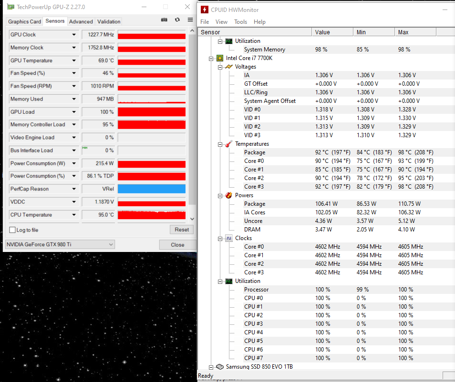The height and width of the screenshot is (382, 455).
Task: Open the Memory Clock sensor dropdown
Action: (74, 48)
